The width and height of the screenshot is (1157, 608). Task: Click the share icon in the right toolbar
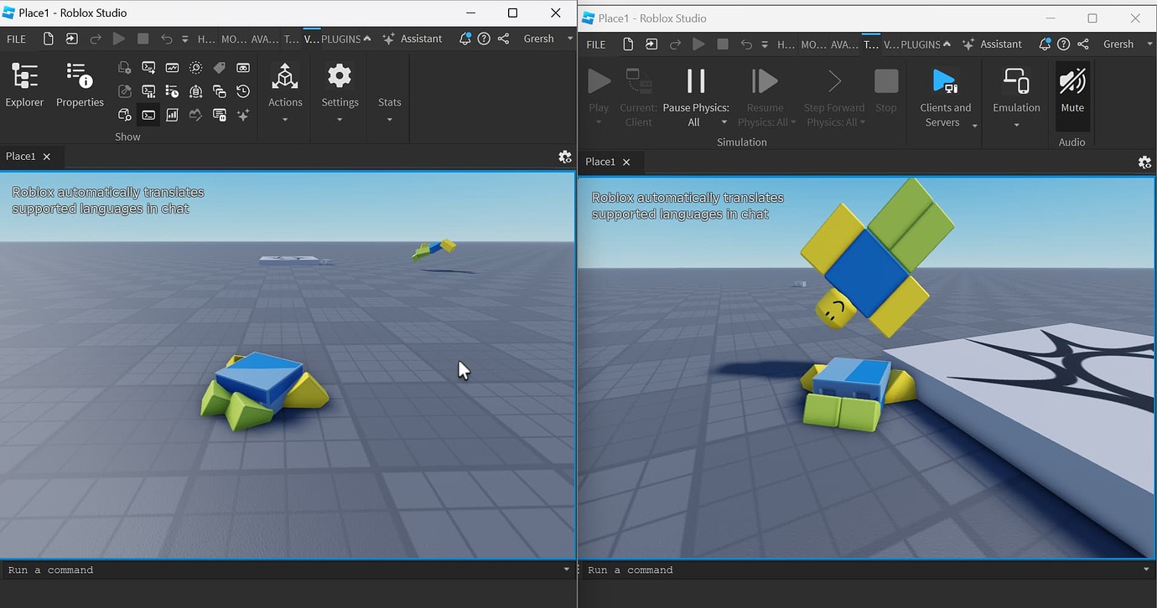(1082, 44)
